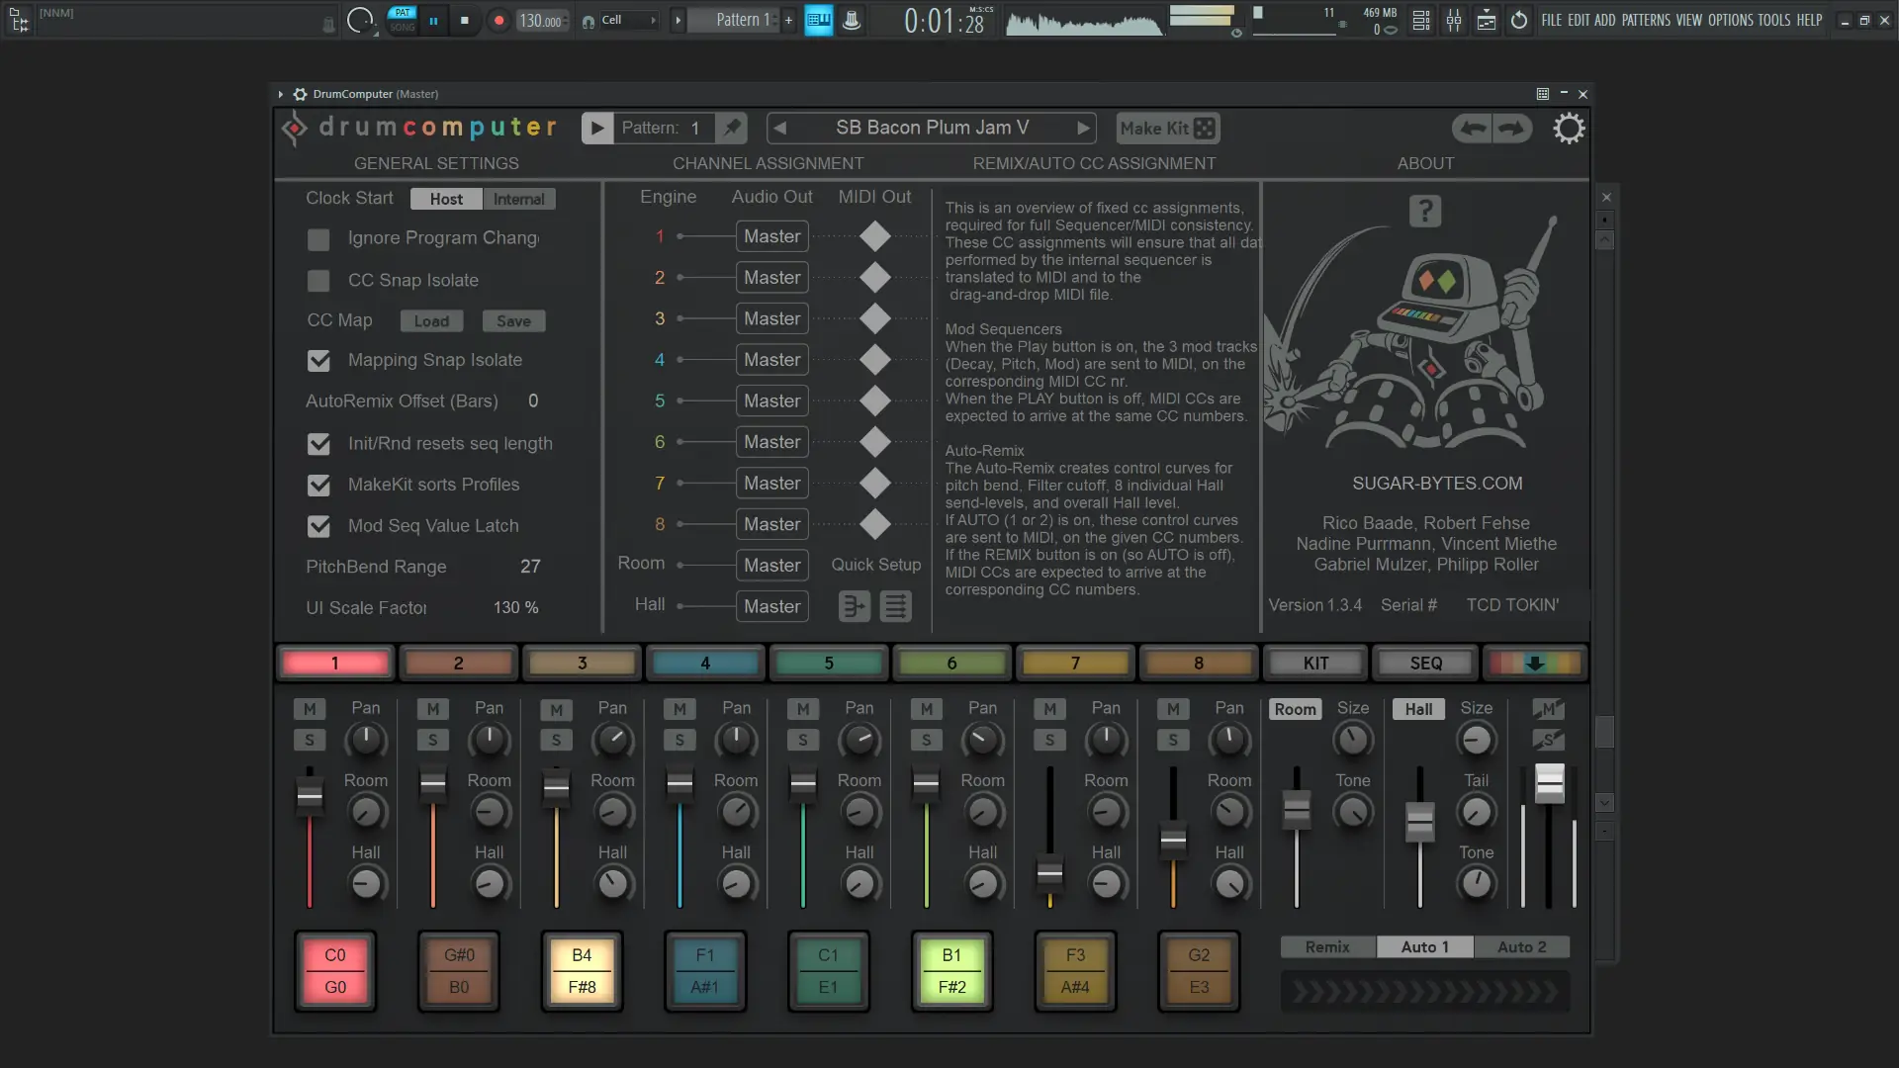Open the DrumComputer settings gear
The image size is (1899, 1068).
coord(1568,129)
